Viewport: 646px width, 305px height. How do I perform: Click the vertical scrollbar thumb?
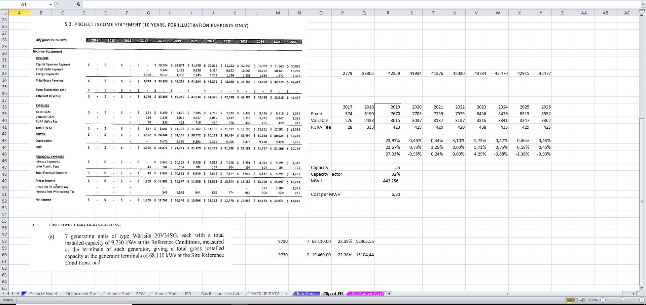[x=642, y=202]
